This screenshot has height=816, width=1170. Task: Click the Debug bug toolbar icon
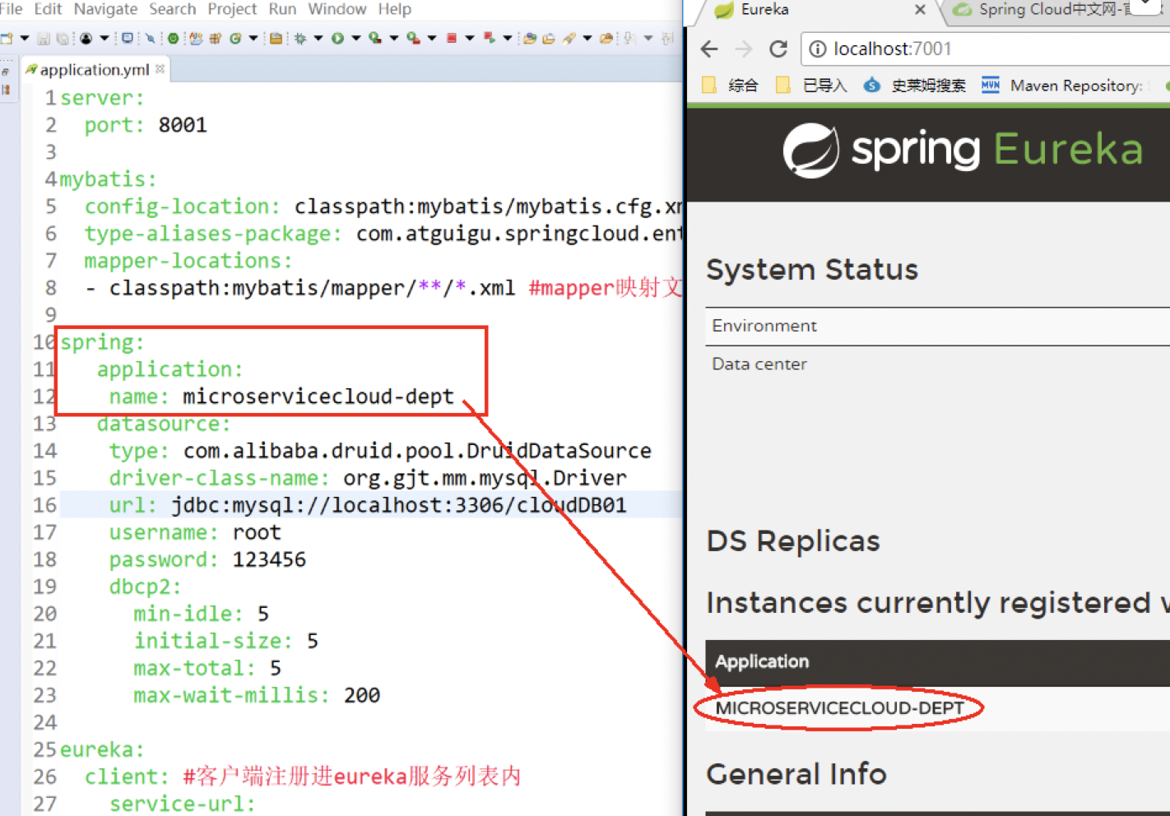pyautogui.click(x=300, y=38)
